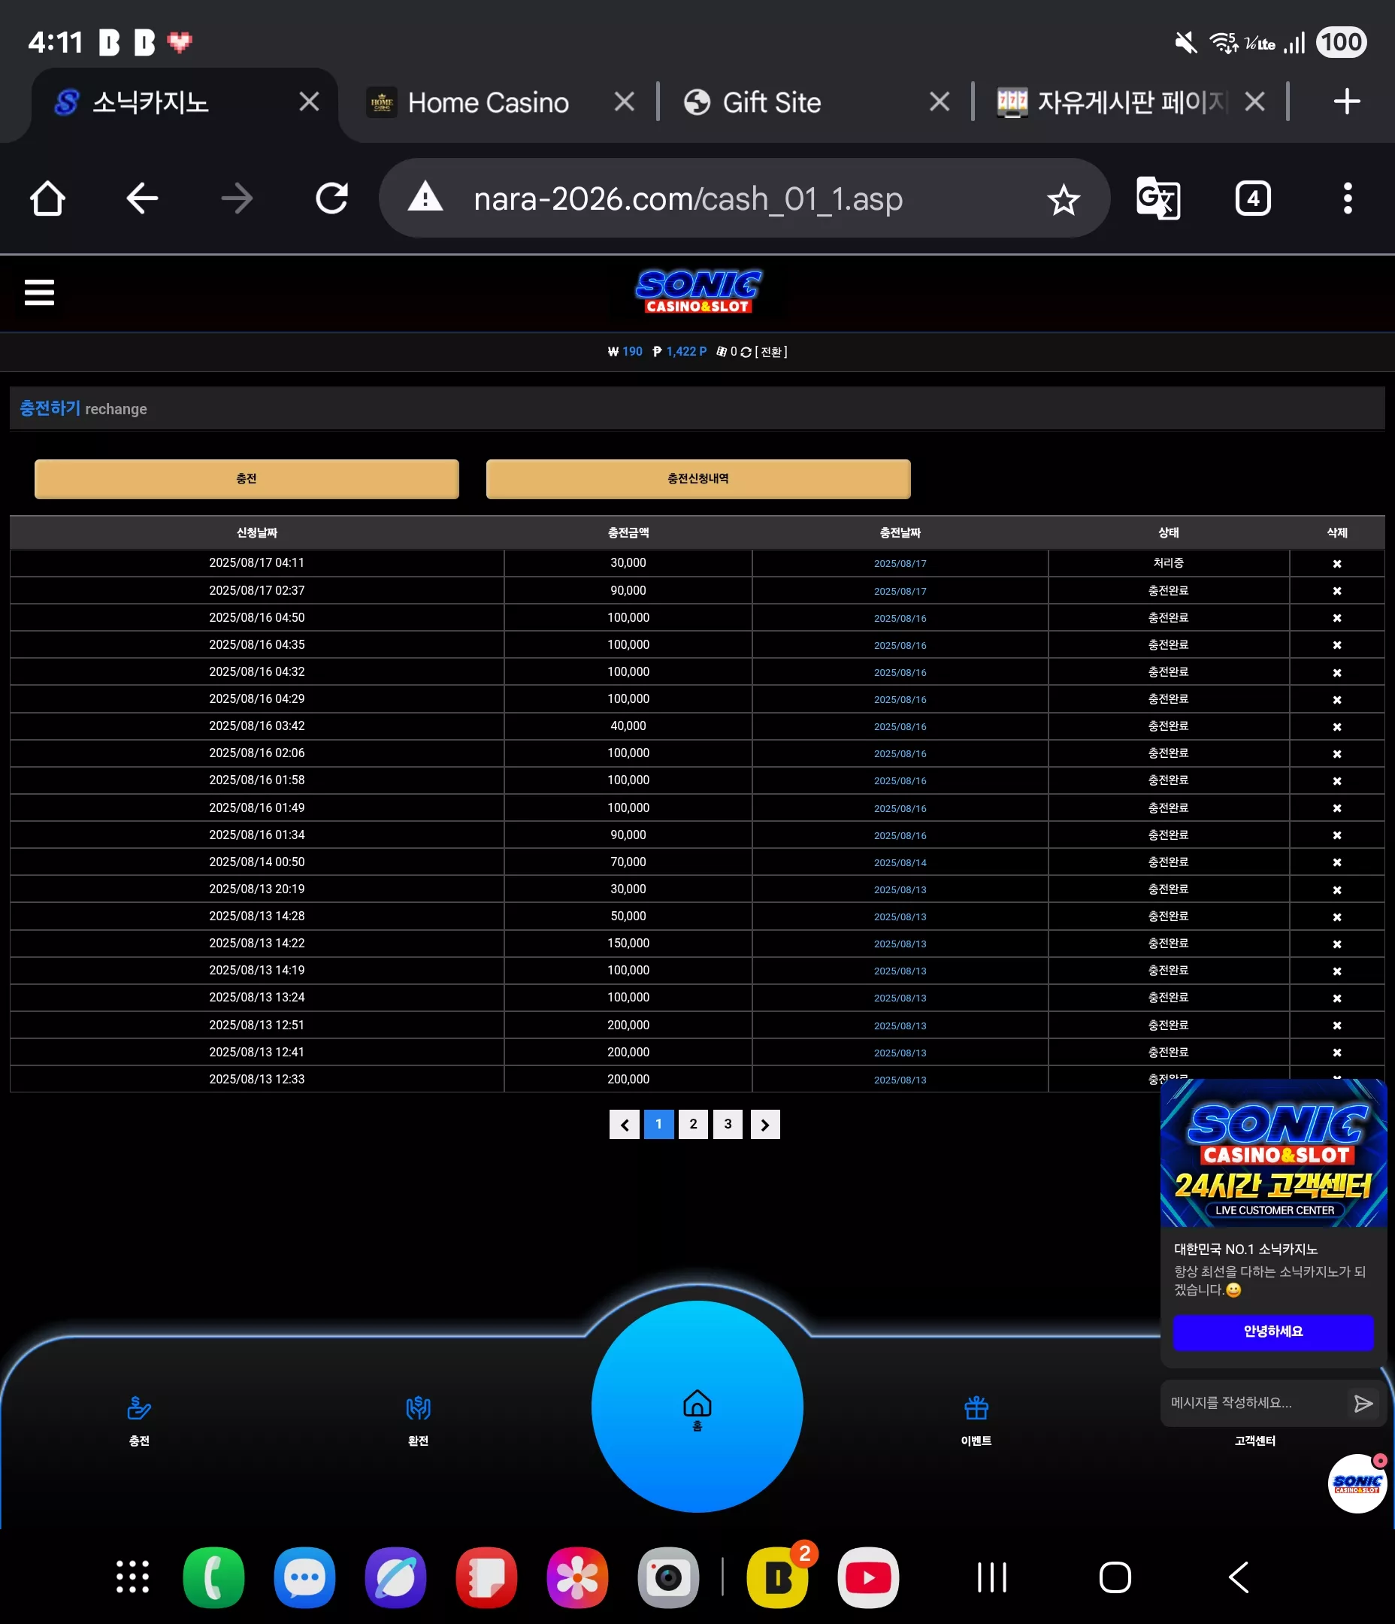The width and height of the screenshot is (1395, 1624).
Task: Go to previous page arrow in pagination
Action: [x=624, y=1124]
